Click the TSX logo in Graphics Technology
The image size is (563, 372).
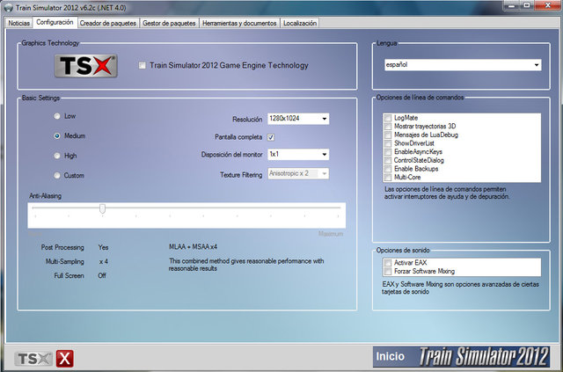[x=85, y=66]
